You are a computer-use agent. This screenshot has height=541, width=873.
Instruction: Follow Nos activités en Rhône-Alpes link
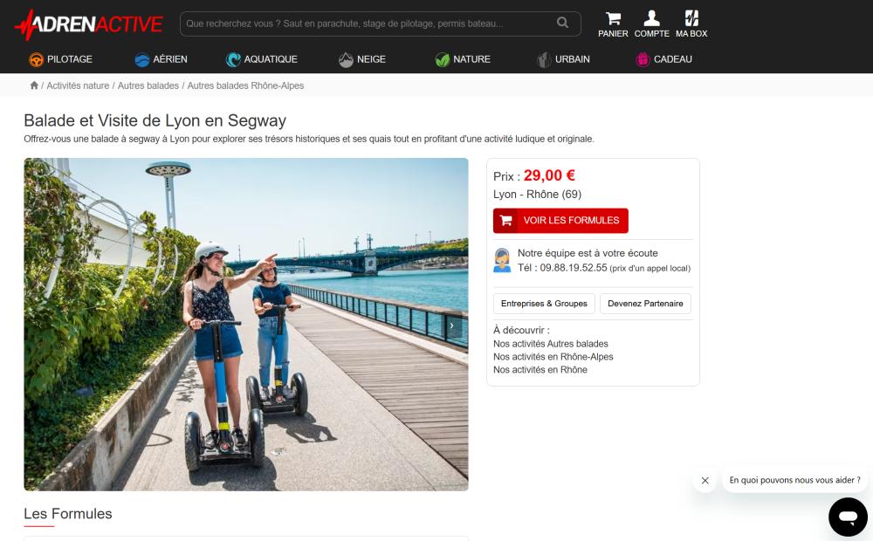pos(553,357)
